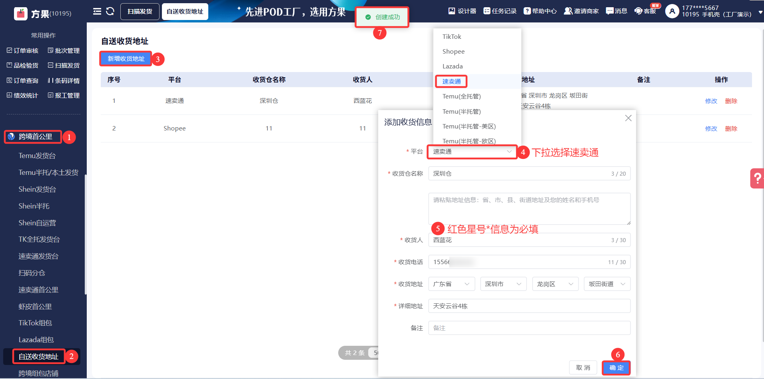
Task: Open the 订单审核 shortcut in sidebar
Action: point(23,51)
